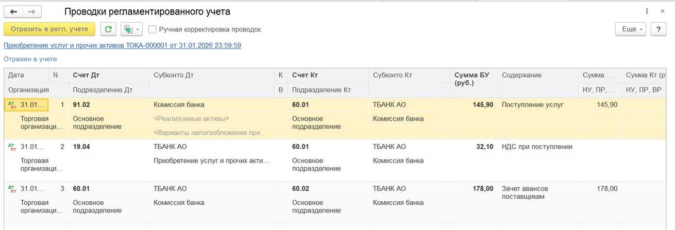Screen dimensions: 675x230
Task: Open the three-dot window options menu
Action: tap(647, 11)
